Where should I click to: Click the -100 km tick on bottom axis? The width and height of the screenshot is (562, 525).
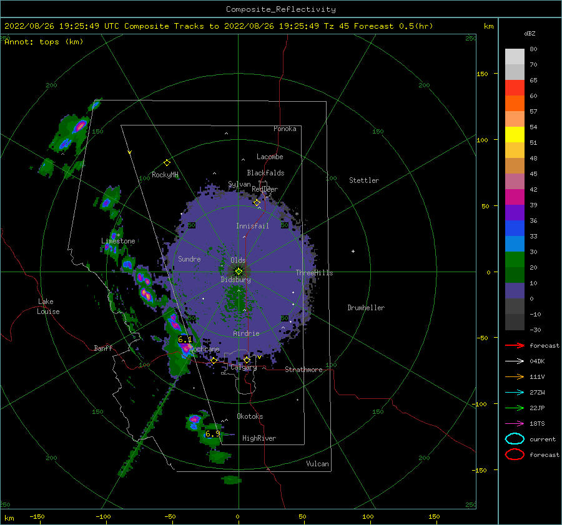click(x=103, y=516)
